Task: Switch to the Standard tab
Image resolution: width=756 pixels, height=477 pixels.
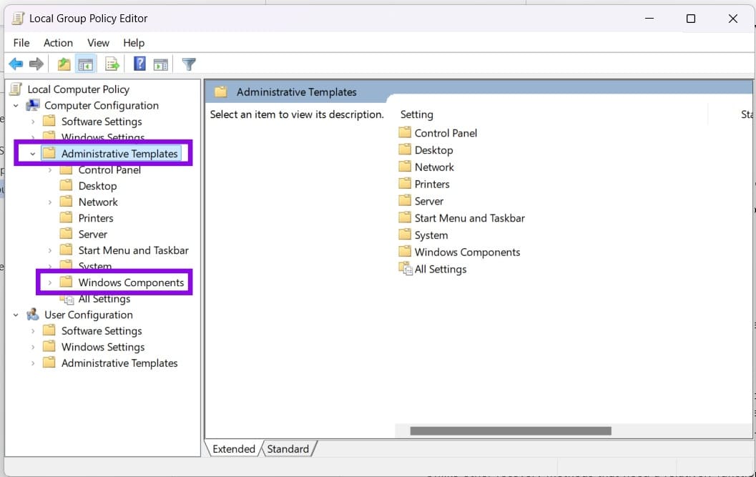Action: [x=288, y=448]
